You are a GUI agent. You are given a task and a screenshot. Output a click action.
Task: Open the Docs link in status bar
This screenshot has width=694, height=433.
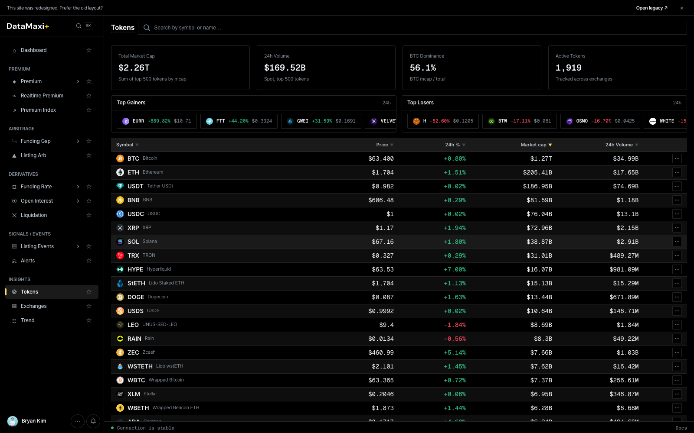coord(681,428)
